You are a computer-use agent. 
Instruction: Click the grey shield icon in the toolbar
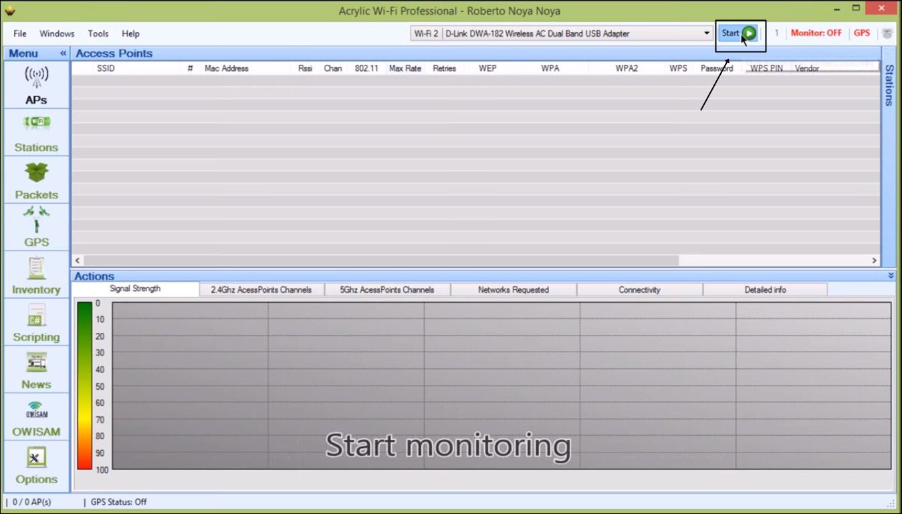click(x=887, y=33)
